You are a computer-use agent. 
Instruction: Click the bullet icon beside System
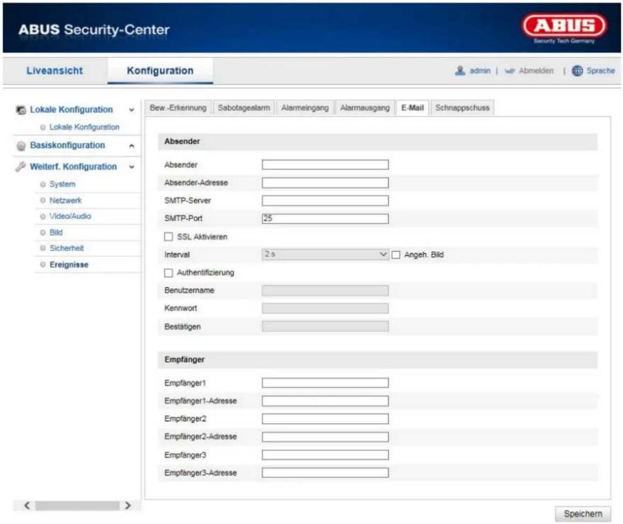tap(43, 184)
